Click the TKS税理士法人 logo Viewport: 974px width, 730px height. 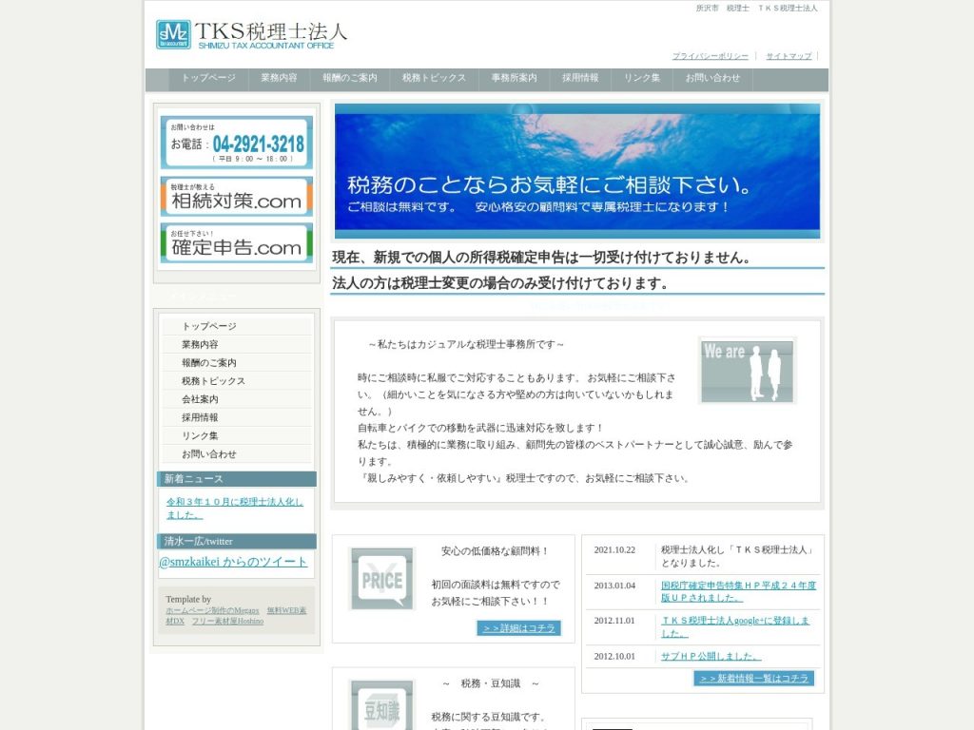(251, 35)
